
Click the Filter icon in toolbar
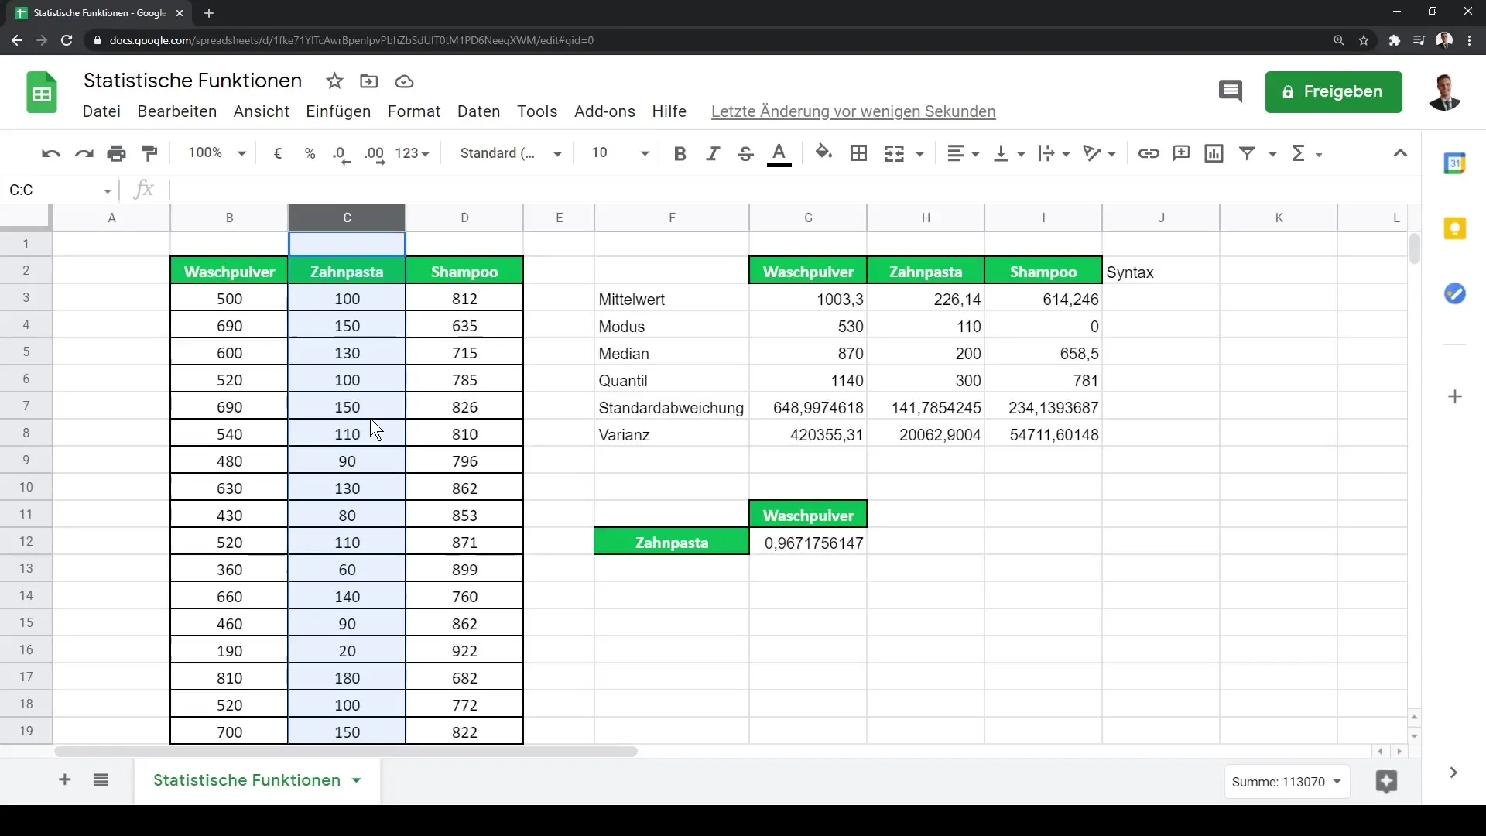tap(1247, 153)
